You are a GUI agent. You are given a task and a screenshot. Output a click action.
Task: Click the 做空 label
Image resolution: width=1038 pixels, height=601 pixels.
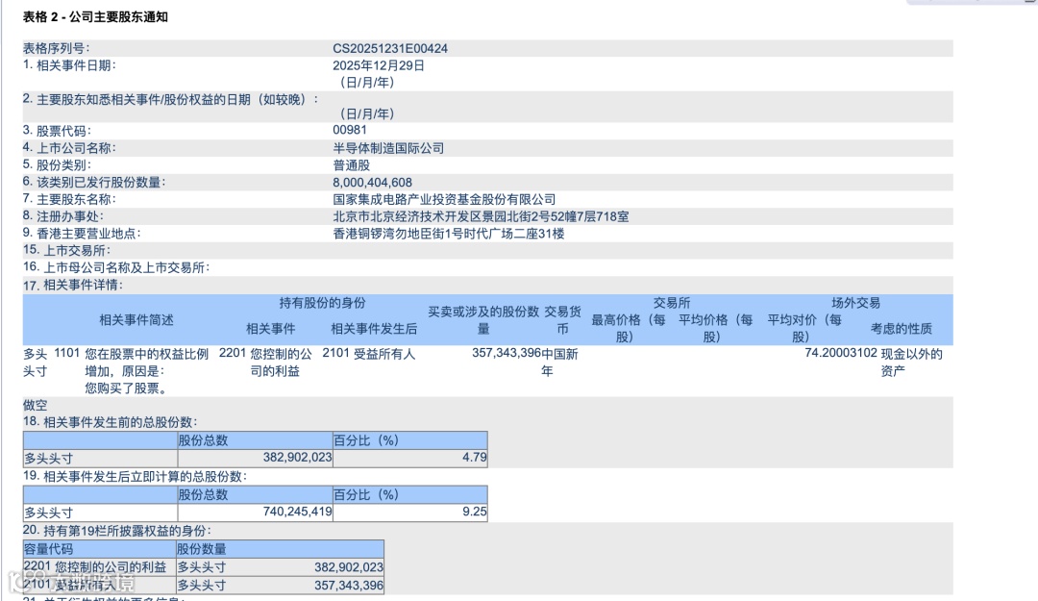point(36,405)
